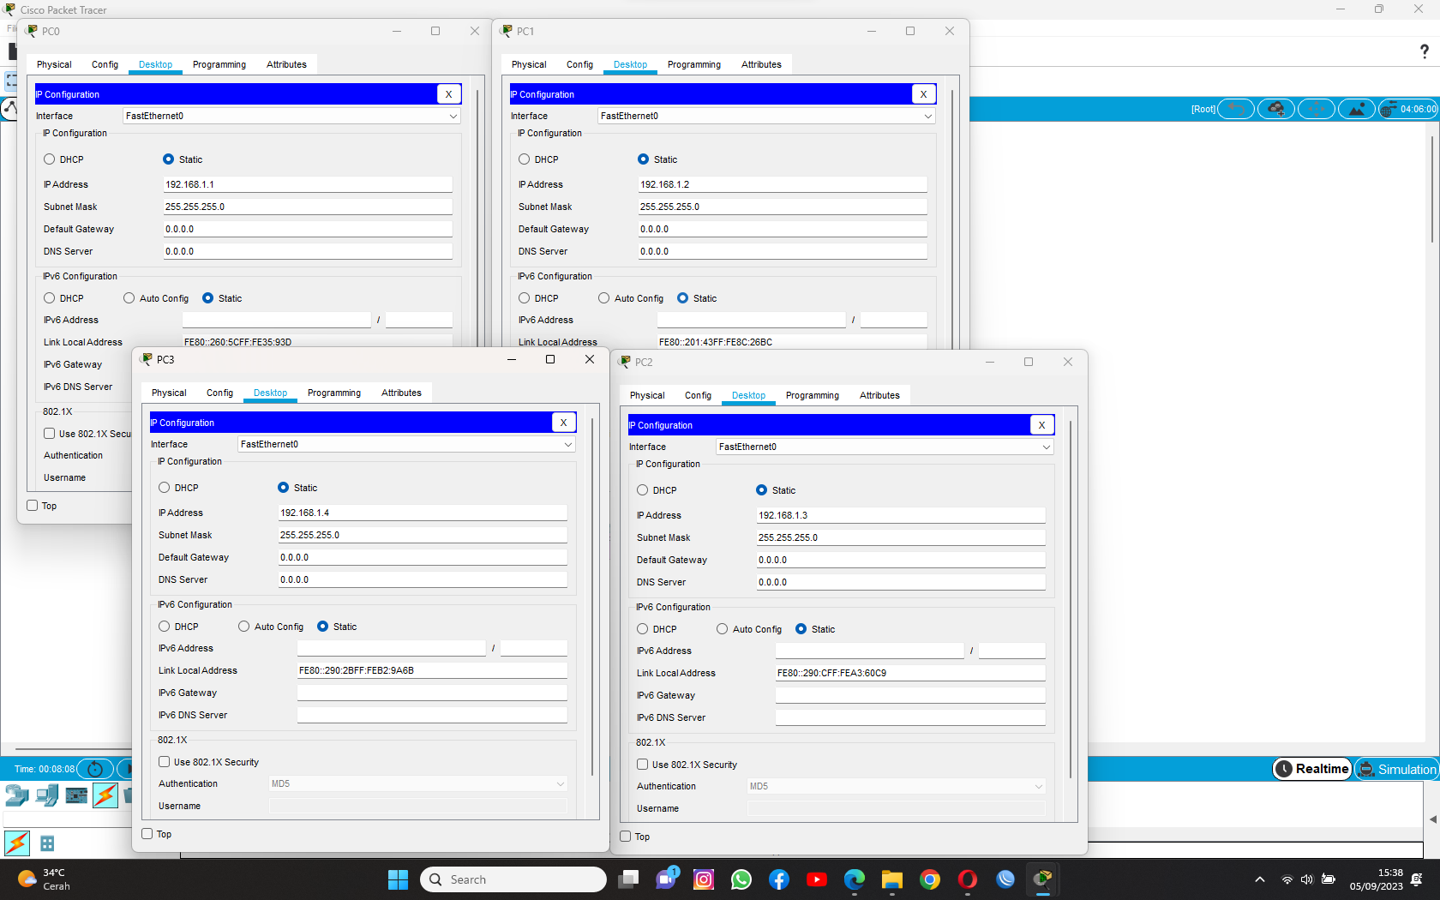Image resolution: width=1440 pixels, height=900 pixels.
Task: Switch to Simulation mode
Action: coord(1397,769)
